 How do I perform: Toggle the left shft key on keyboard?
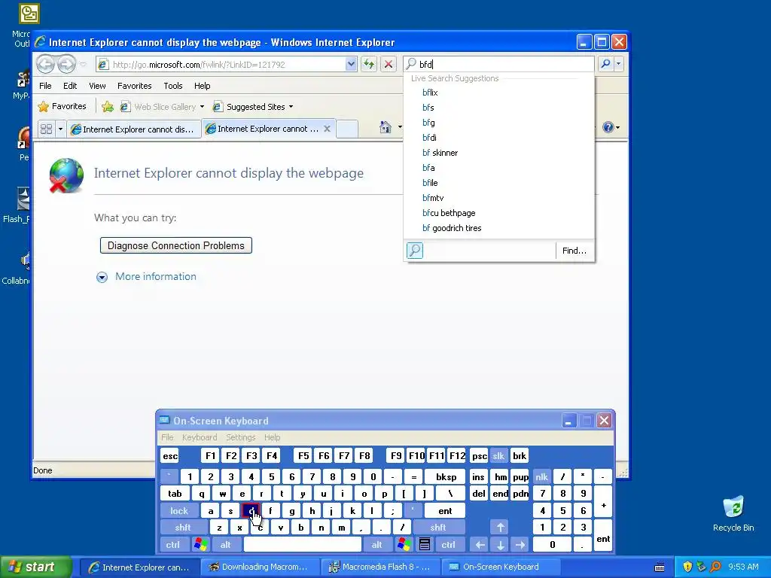click(182, 528)
